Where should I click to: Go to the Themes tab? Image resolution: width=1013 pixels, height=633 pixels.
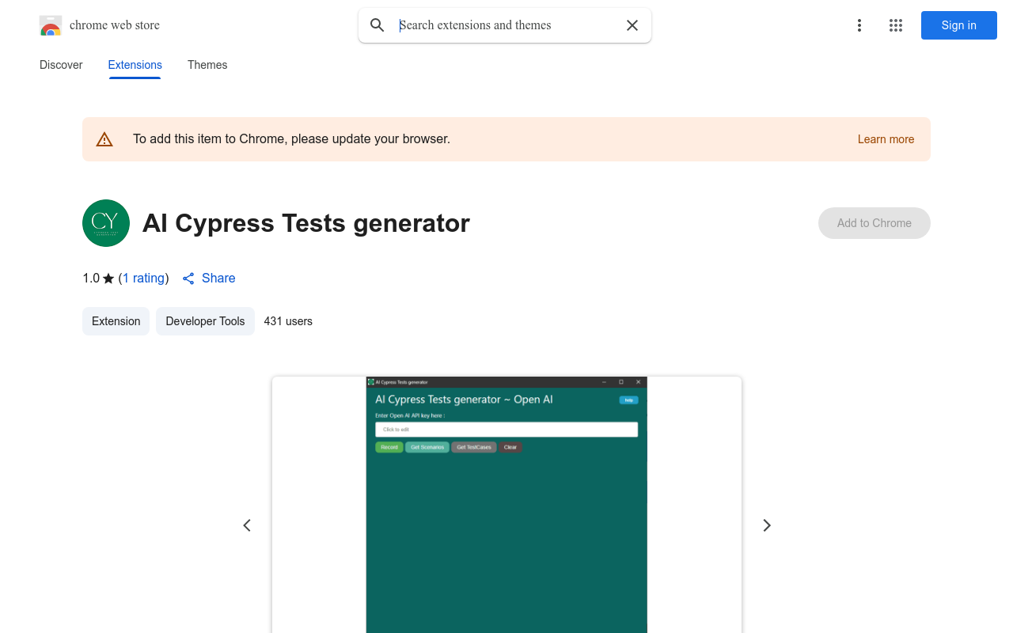coord(207,65)
